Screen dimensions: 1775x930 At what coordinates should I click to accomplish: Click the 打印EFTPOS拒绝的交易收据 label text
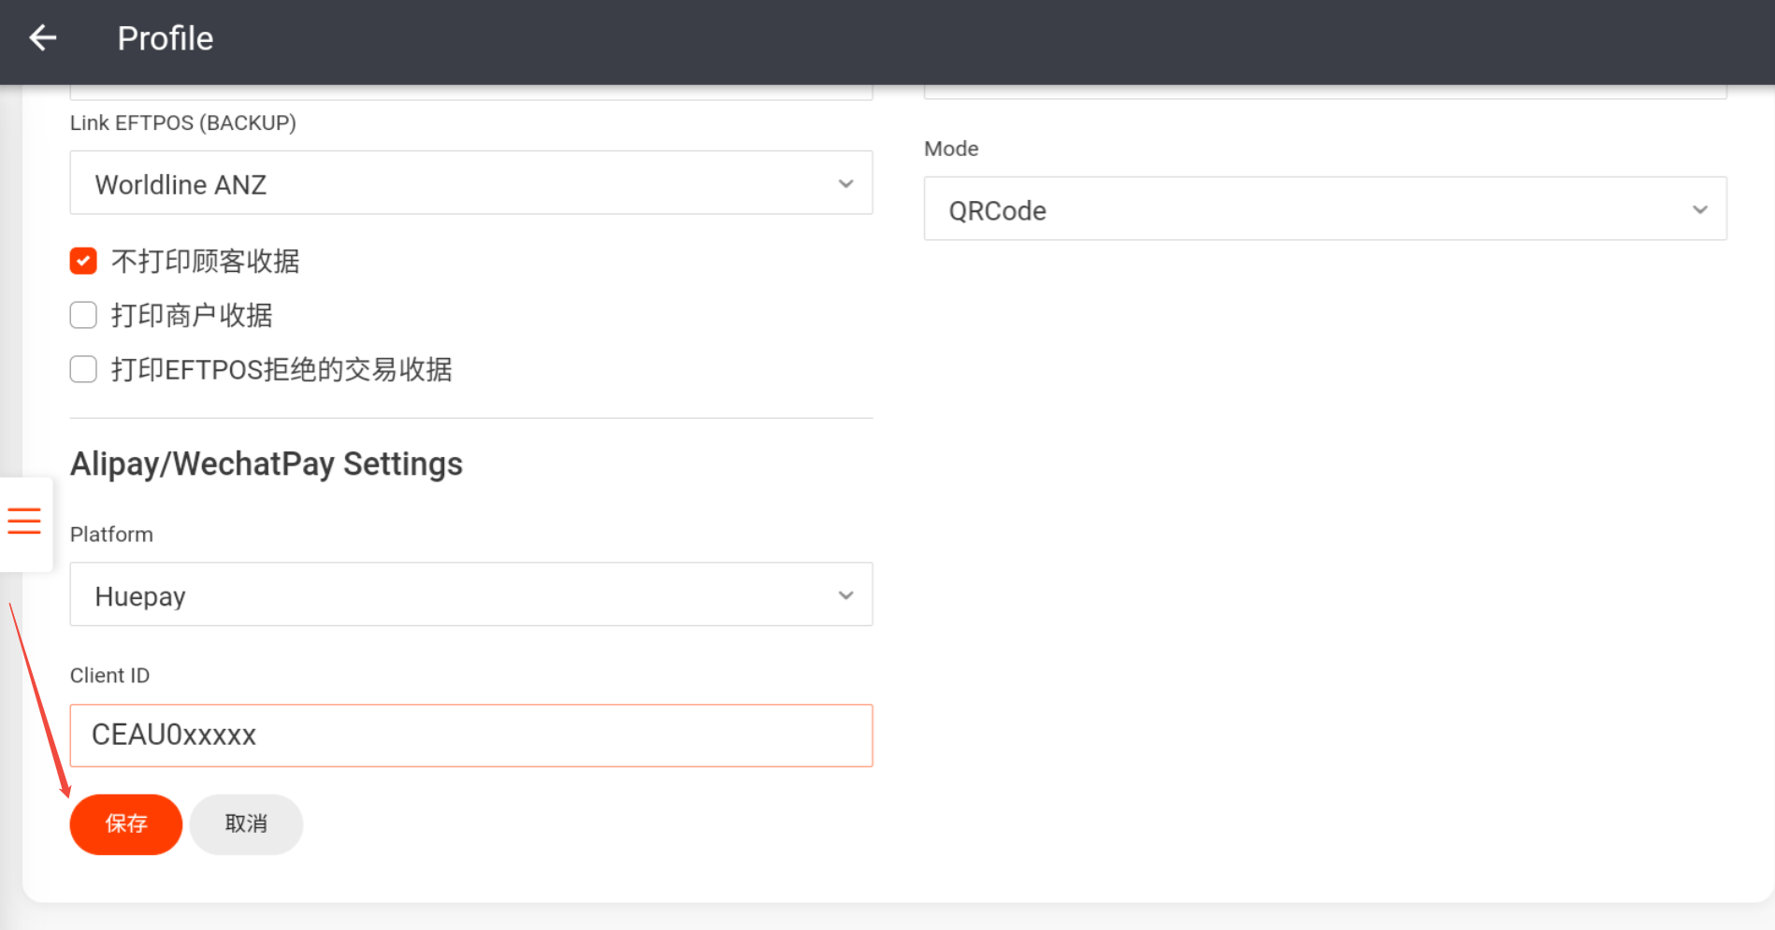[x=281, y=370]
